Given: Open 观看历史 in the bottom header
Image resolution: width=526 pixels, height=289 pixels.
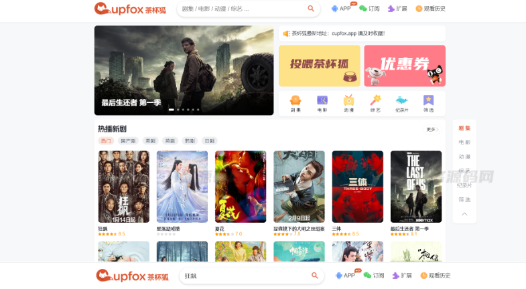Looking at the screenshot, I should click(436, 275).
